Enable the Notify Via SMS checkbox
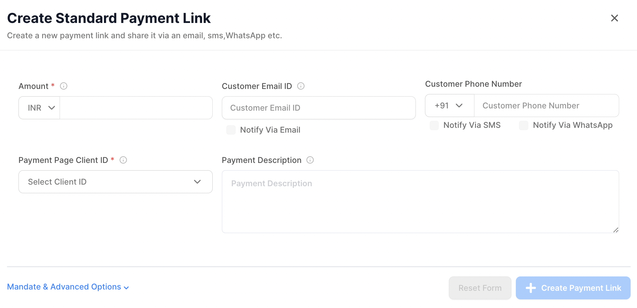The height and width of the screenshot is (308, 637). point(434,125)
